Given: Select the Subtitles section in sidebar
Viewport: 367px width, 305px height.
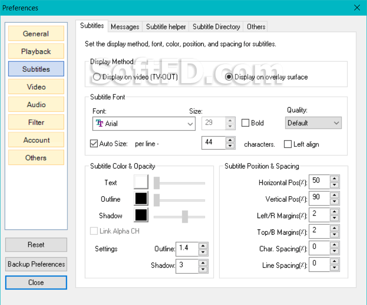Looking at the screenshot, I should (36, 69).
